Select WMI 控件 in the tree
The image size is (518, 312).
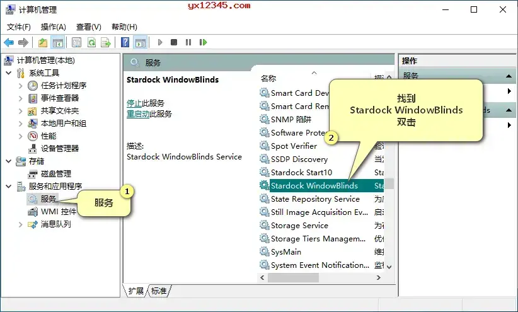tap(59, 212)
